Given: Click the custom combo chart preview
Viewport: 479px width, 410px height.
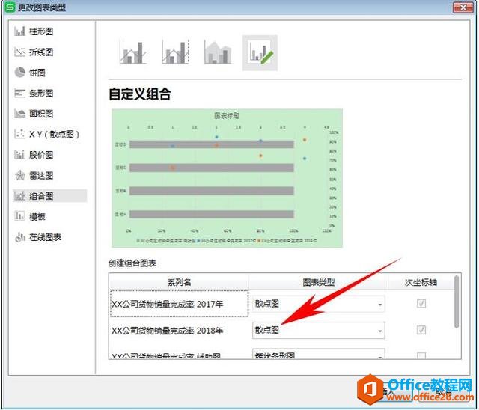Looking at the screenshot, I should [x=227, y=178].
